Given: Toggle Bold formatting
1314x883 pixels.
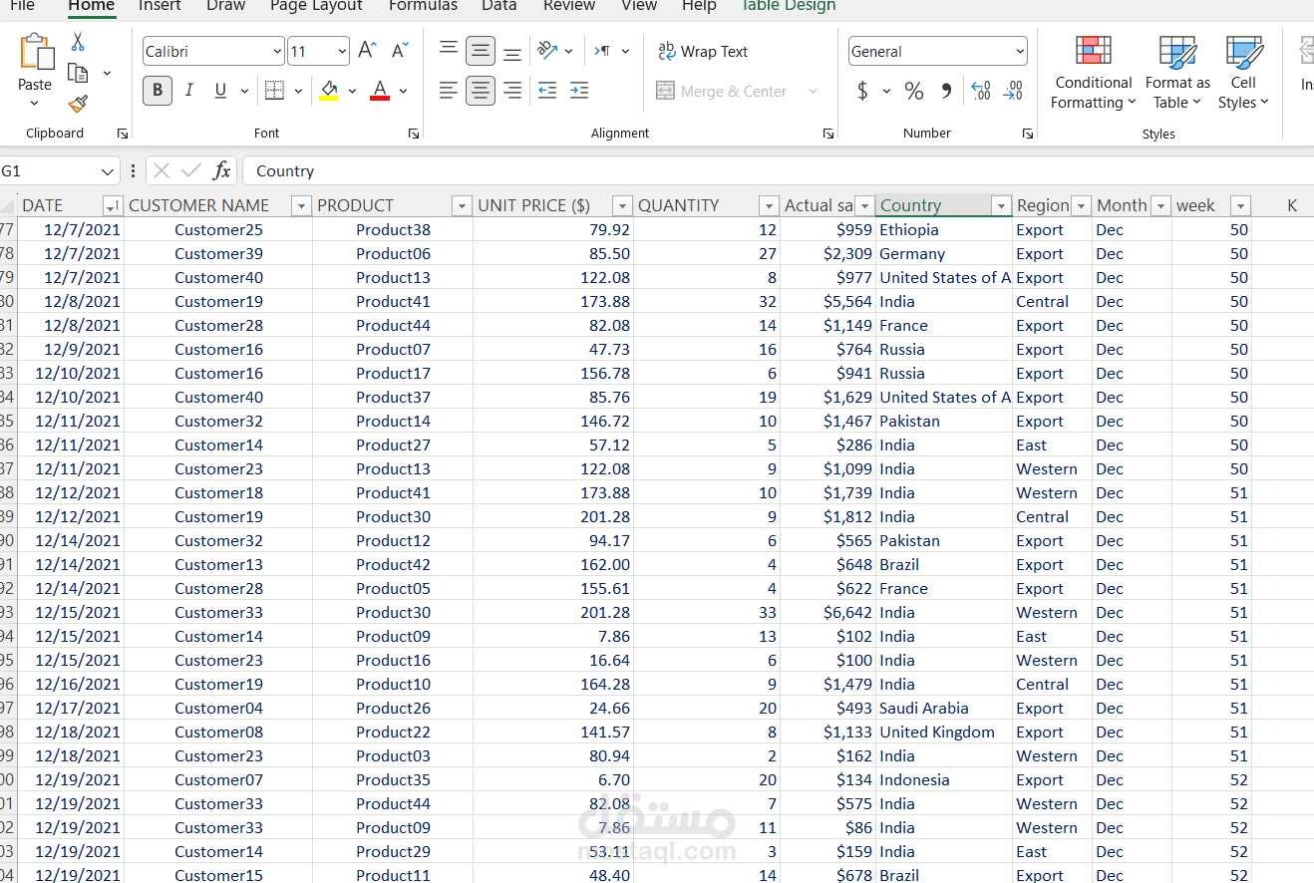Looking at the screenshot, I should (x=157, y=91).
